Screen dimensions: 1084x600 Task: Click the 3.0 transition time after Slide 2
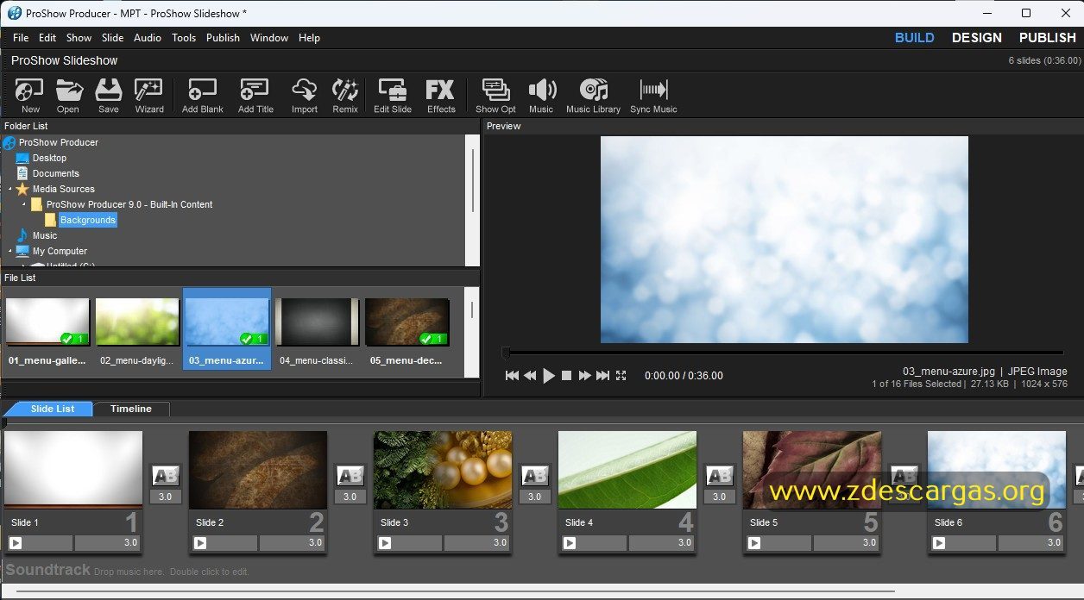pos(350,497)
